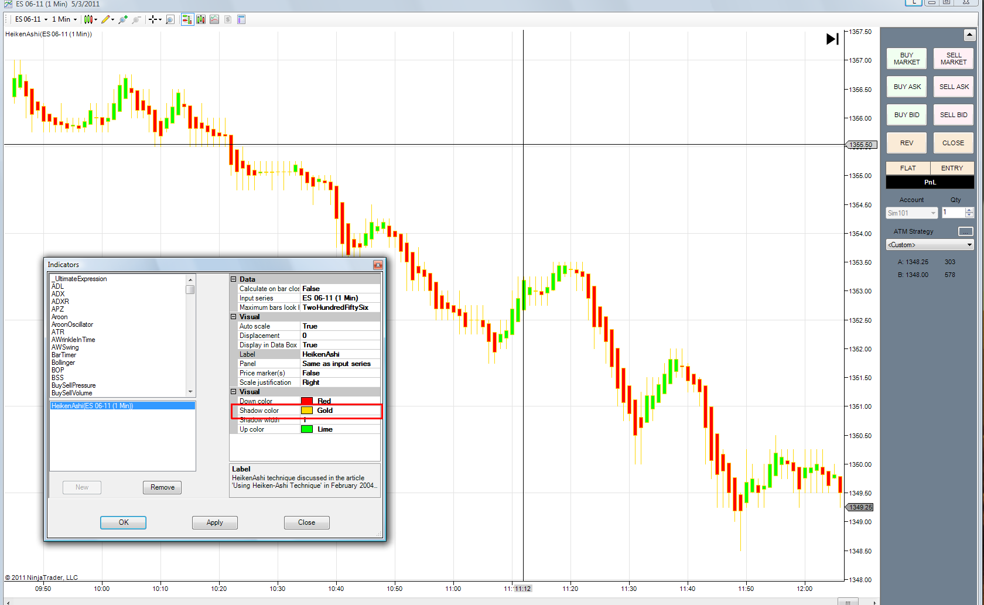Increase Qty with the up stepper arrow
Screen dimensions: 984x605
pyautogui.click(x=969, y=210)
